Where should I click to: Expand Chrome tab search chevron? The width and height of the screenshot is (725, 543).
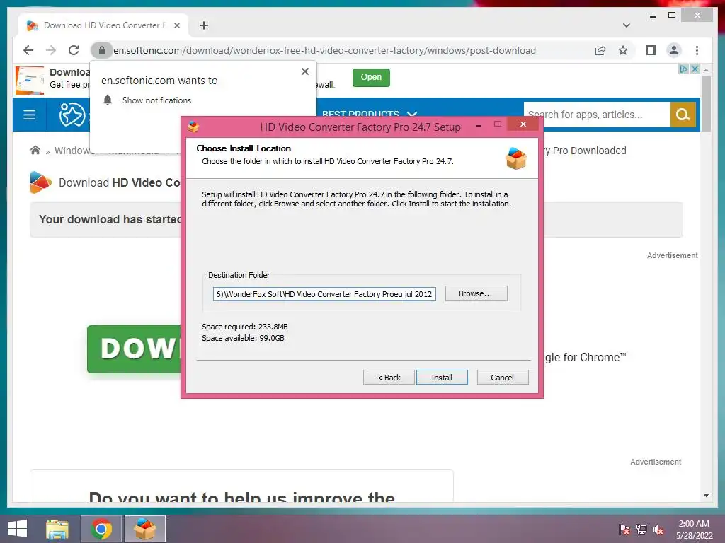coord(626,25)
